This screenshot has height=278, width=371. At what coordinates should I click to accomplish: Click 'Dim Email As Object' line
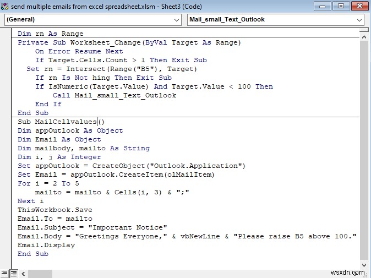click(x=59, y=139)
